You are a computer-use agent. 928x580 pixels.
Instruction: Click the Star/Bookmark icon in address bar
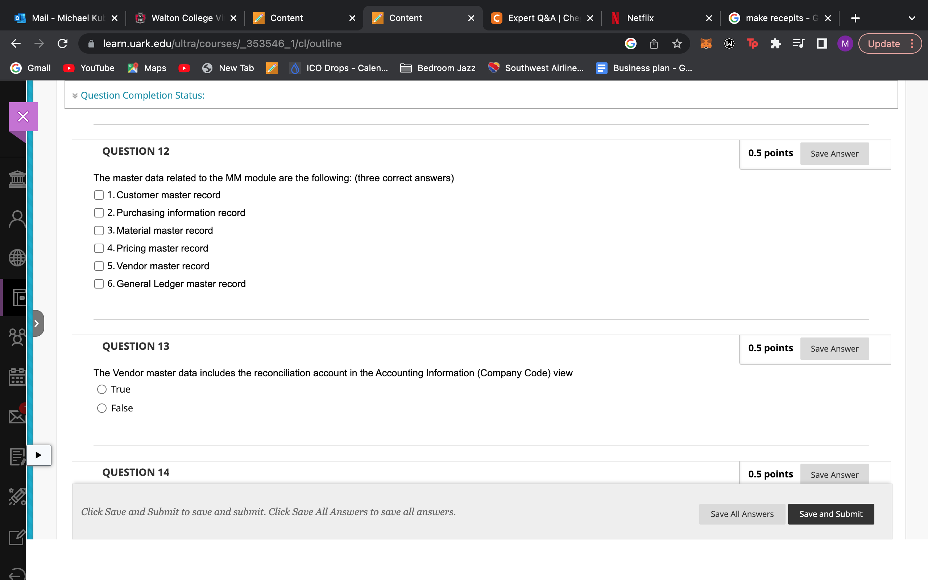tap(677, 43)
